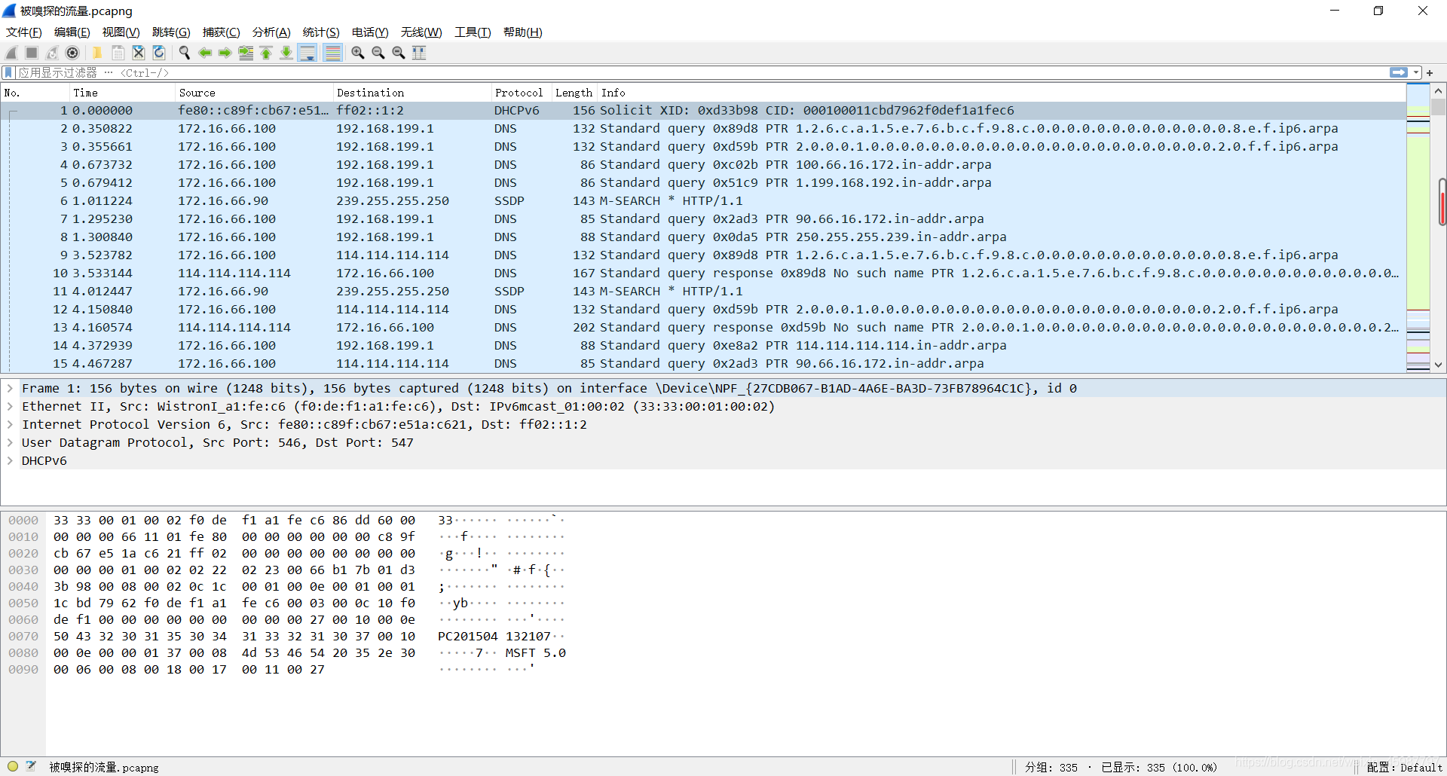Start capturing packets with the shark fin icon
This screenshot has height=776, width=1447.
11,53
